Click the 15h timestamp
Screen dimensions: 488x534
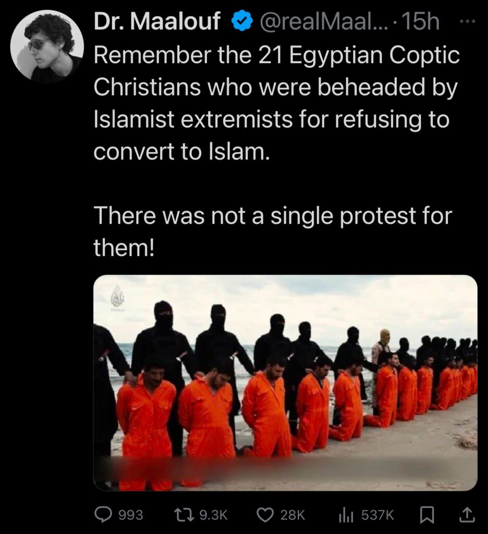[x=421, y=21]
